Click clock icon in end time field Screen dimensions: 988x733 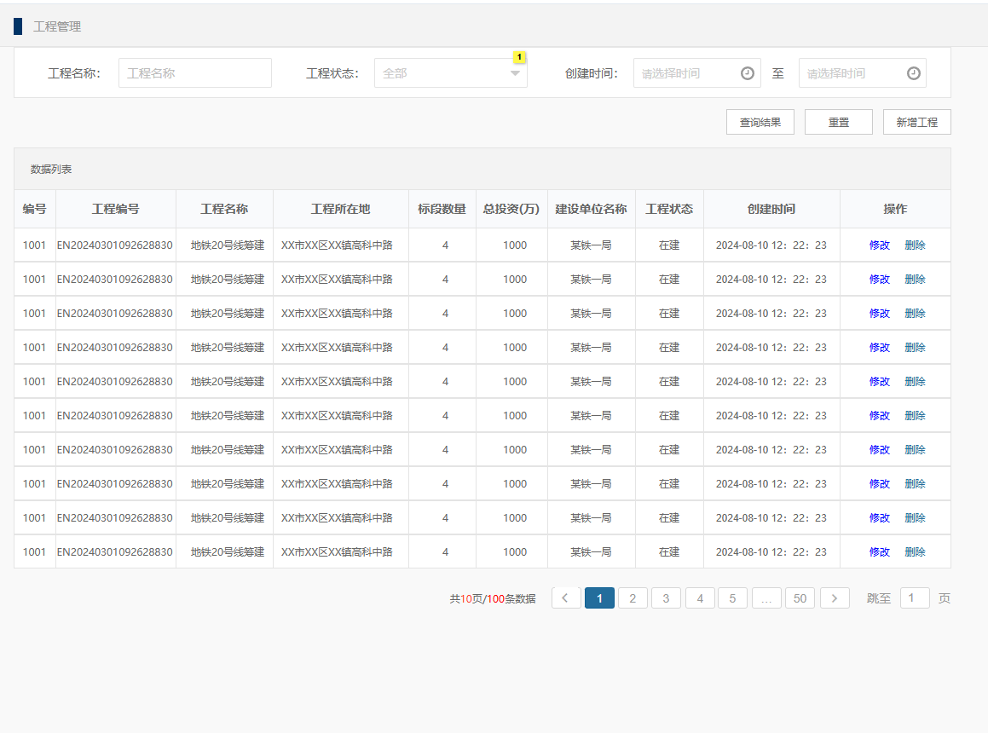coord(913,73)
